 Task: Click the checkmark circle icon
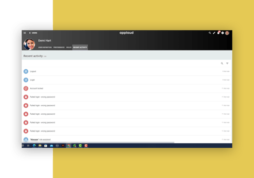click(x=223, y=33)
